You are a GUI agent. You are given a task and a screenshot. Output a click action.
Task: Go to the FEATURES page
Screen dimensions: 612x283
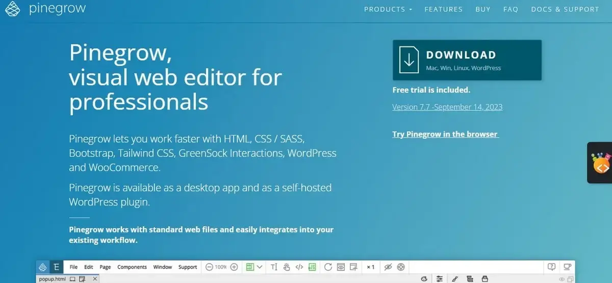[444, 9]
